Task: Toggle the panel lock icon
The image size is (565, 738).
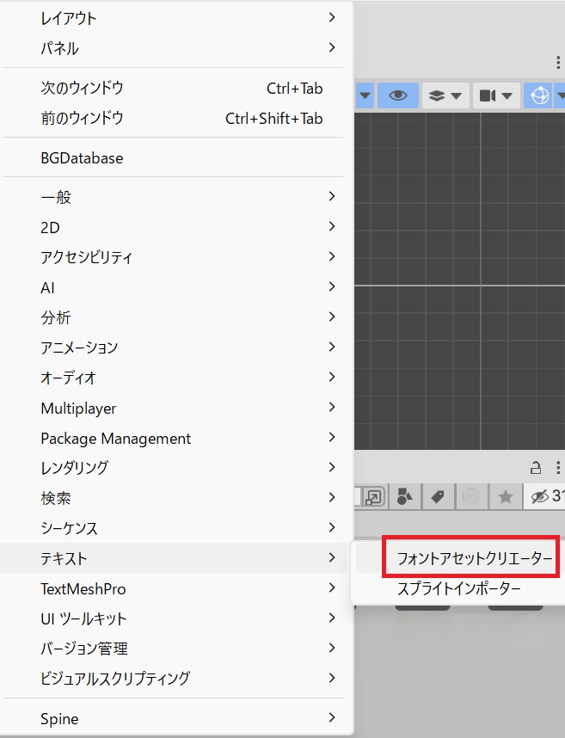Action: [536, 467]
